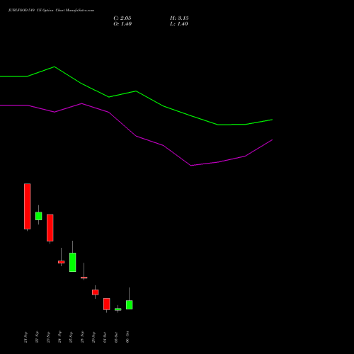Select the 23 Sep date label
The height and width of the screenshot is (354, 354).
[48, 337]
